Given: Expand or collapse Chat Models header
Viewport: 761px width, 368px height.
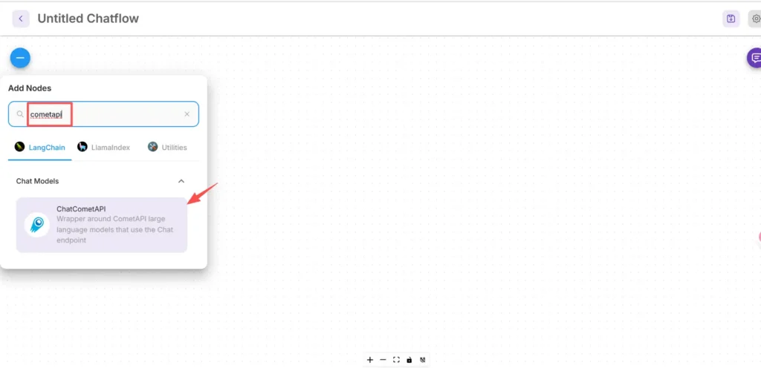Looking at the screenshot, I should pos(101,181).
